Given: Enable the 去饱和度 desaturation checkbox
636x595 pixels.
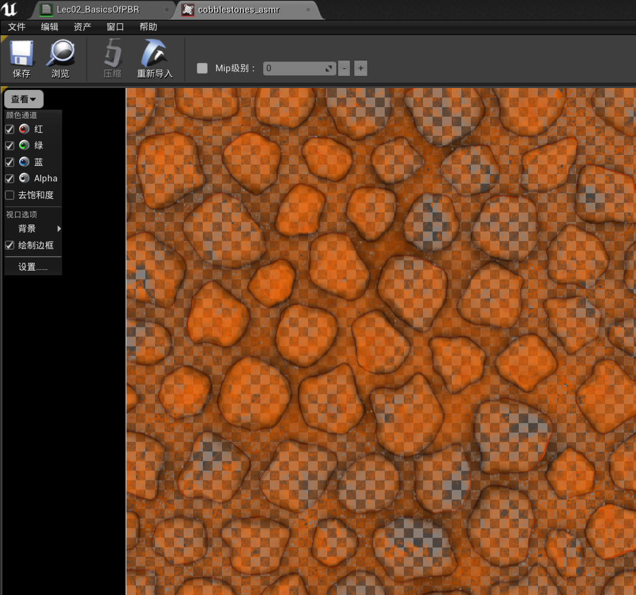Looking at the screenshot, I should [10, 195].
